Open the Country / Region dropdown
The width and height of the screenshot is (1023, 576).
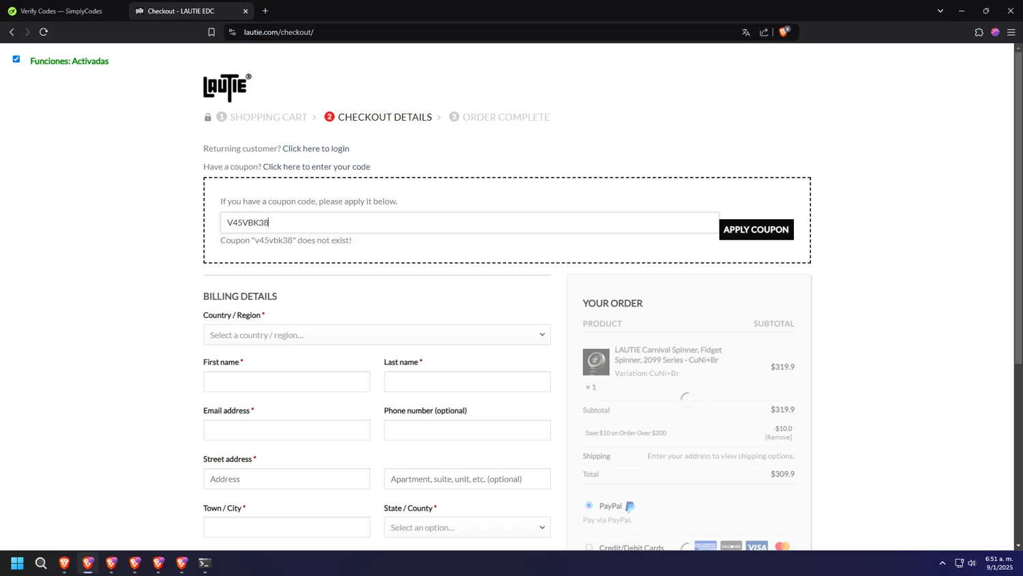(376, 334)
